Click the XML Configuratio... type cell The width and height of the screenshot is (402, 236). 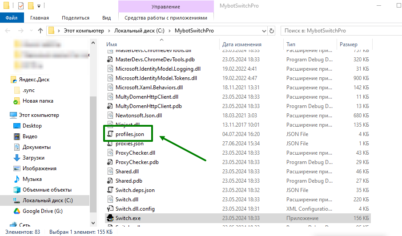click(309, 209)
